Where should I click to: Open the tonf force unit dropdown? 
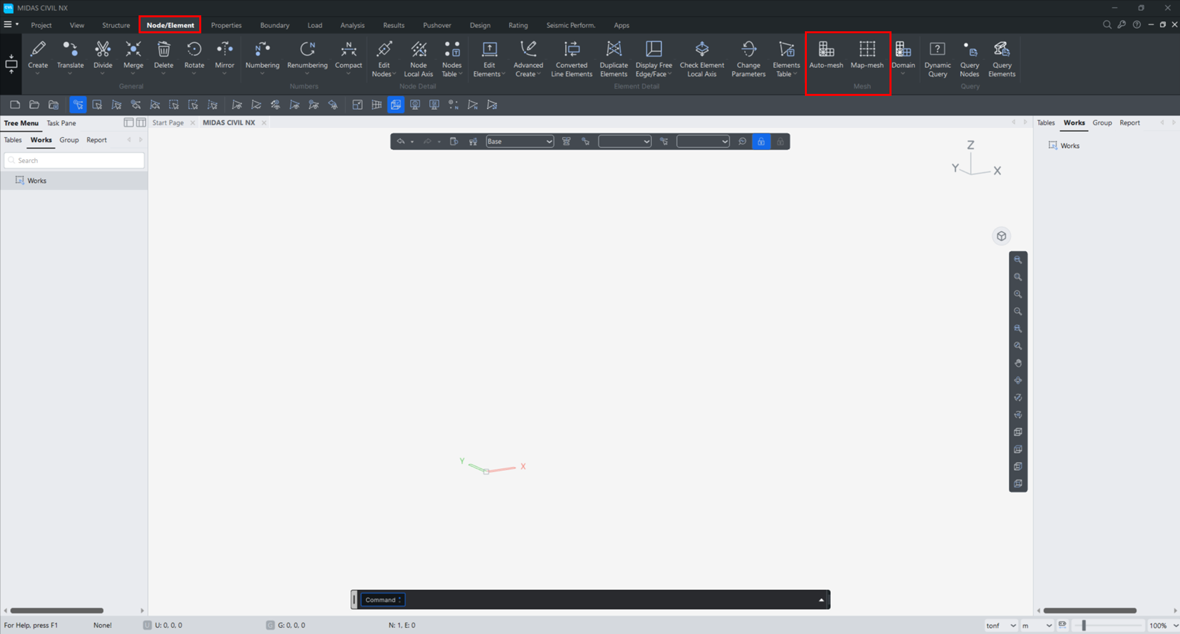point(1001,625)
